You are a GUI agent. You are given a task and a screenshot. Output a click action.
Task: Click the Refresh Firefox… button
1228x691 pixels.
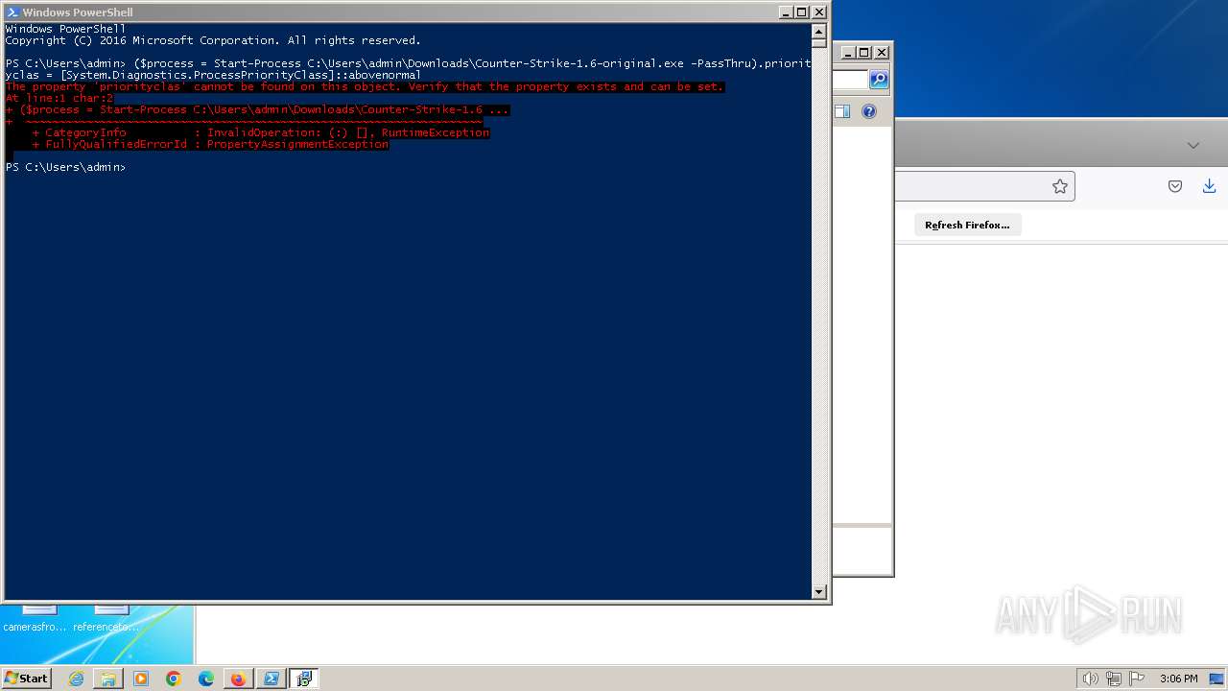click(967, 225)
